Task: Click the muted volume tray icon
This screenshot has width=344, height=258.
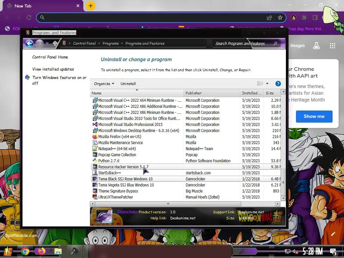Action: click(x=296, y=251)
